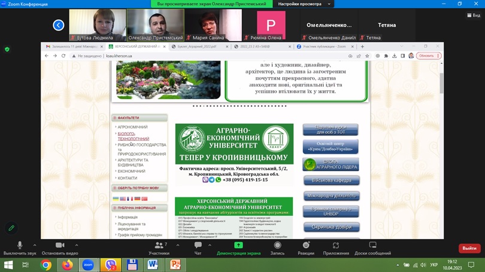Open Windows Start menu

[x=8, y=265]
